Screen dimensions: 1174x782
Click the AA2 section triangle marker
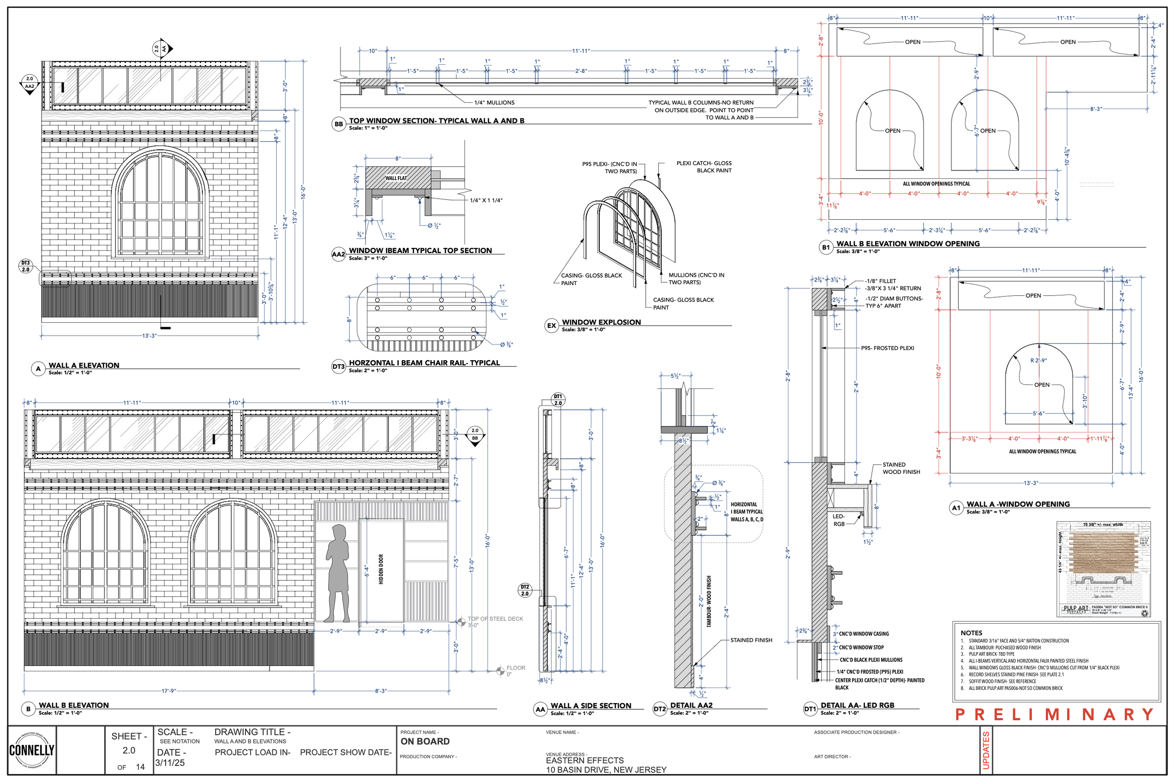pyautogui.click(x=30, y=83)
